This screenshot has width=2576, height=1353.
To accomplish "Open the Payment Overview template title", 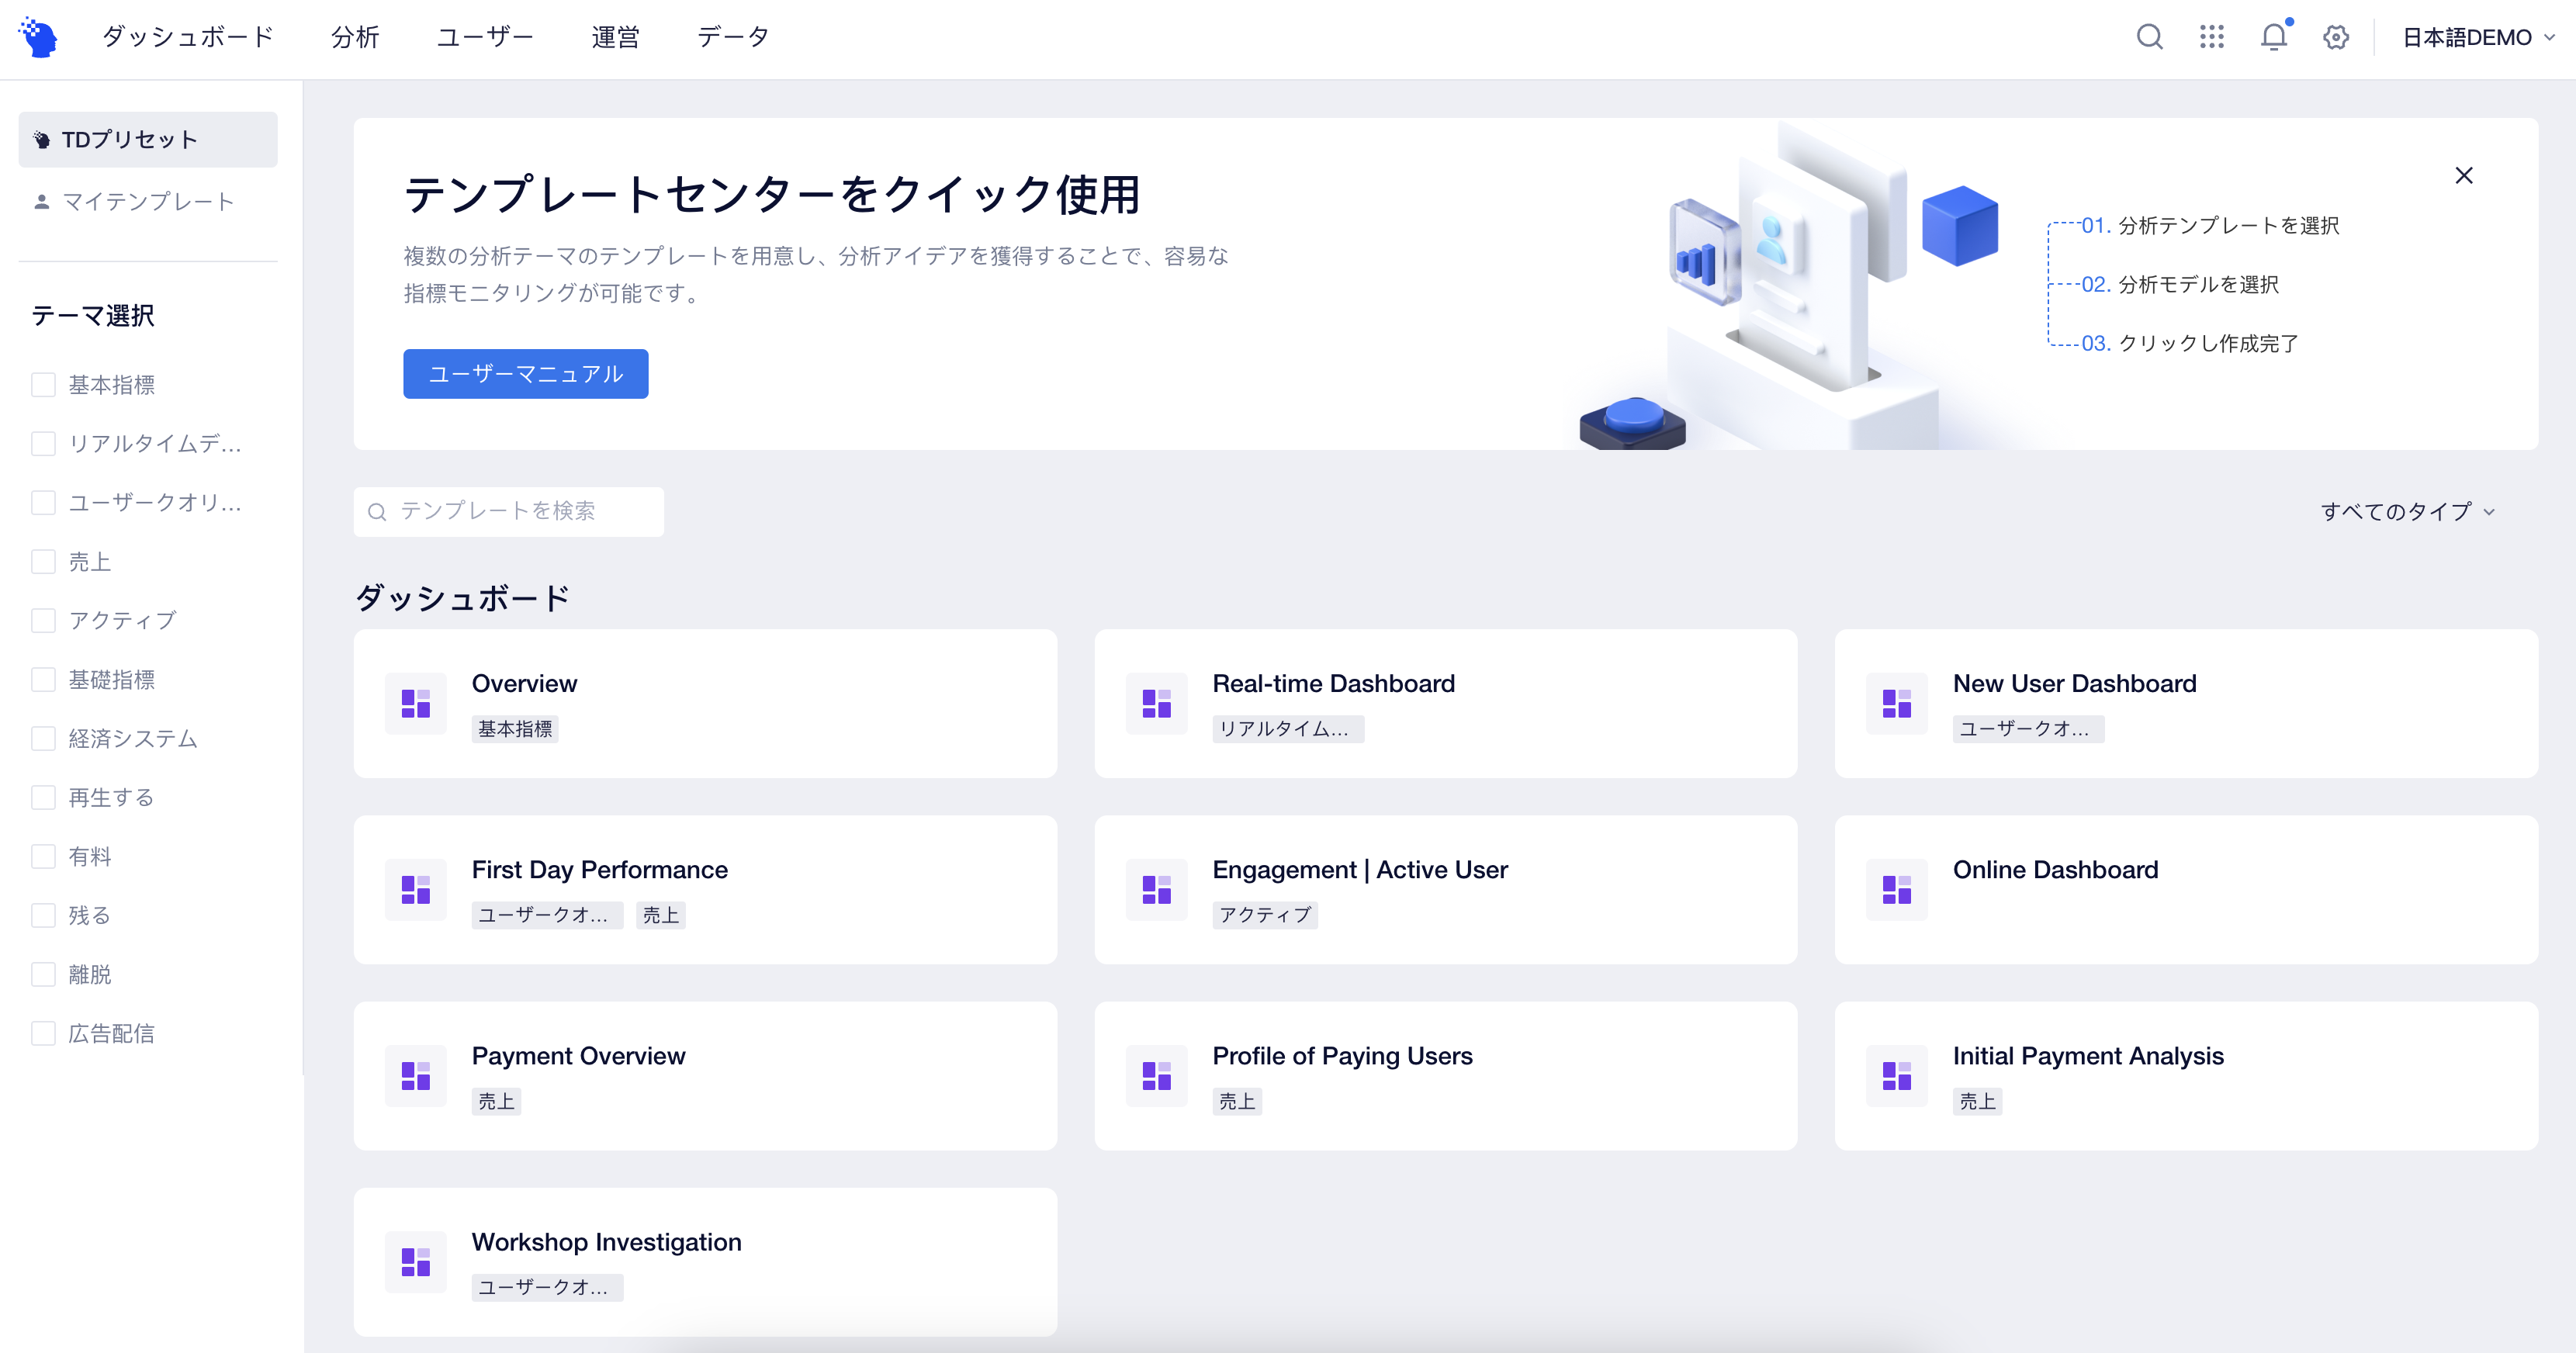I will click(579, 1056).
